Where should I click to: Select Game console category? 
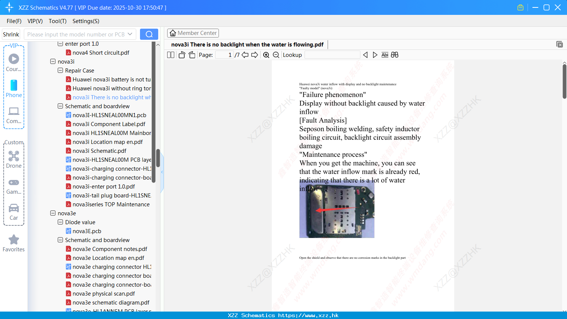(x=14, y=186)
